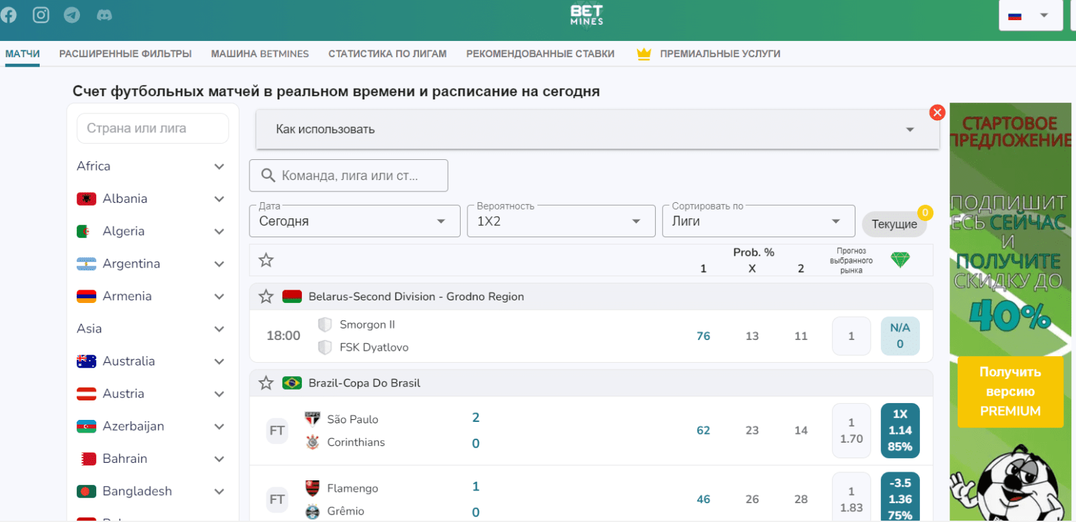This screenshot has height=522, width=1076.
Task: Click the São Paulo 1 1.70 odds box
Action: click(x=851, y=431)
